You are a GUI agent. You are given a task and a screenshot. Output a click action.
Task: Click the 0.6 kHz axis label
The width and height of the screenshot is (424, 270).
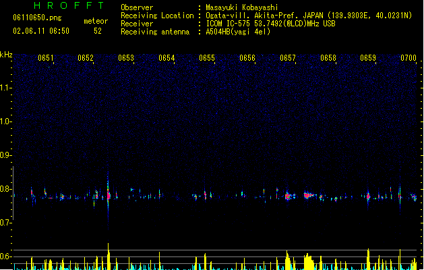(x=5, y=256)
